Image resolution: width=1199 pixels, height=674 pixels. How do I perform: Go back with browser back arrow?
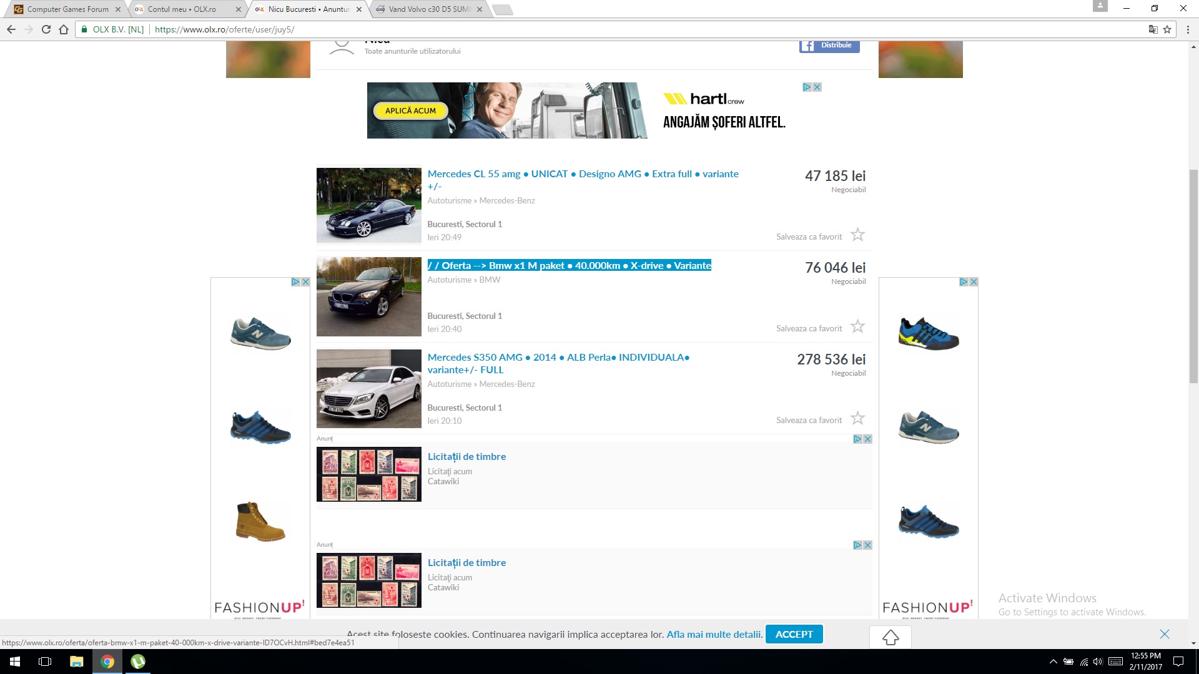(11, 29)
